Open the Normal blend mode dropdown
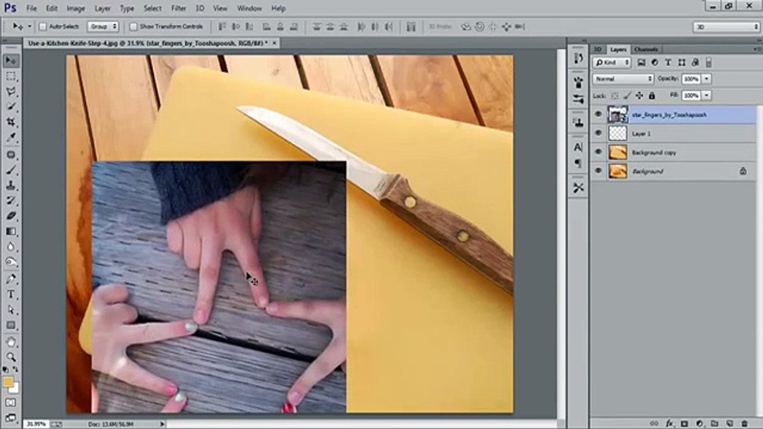This screenshot has height=429, width=763. click(x=623, y=79)
